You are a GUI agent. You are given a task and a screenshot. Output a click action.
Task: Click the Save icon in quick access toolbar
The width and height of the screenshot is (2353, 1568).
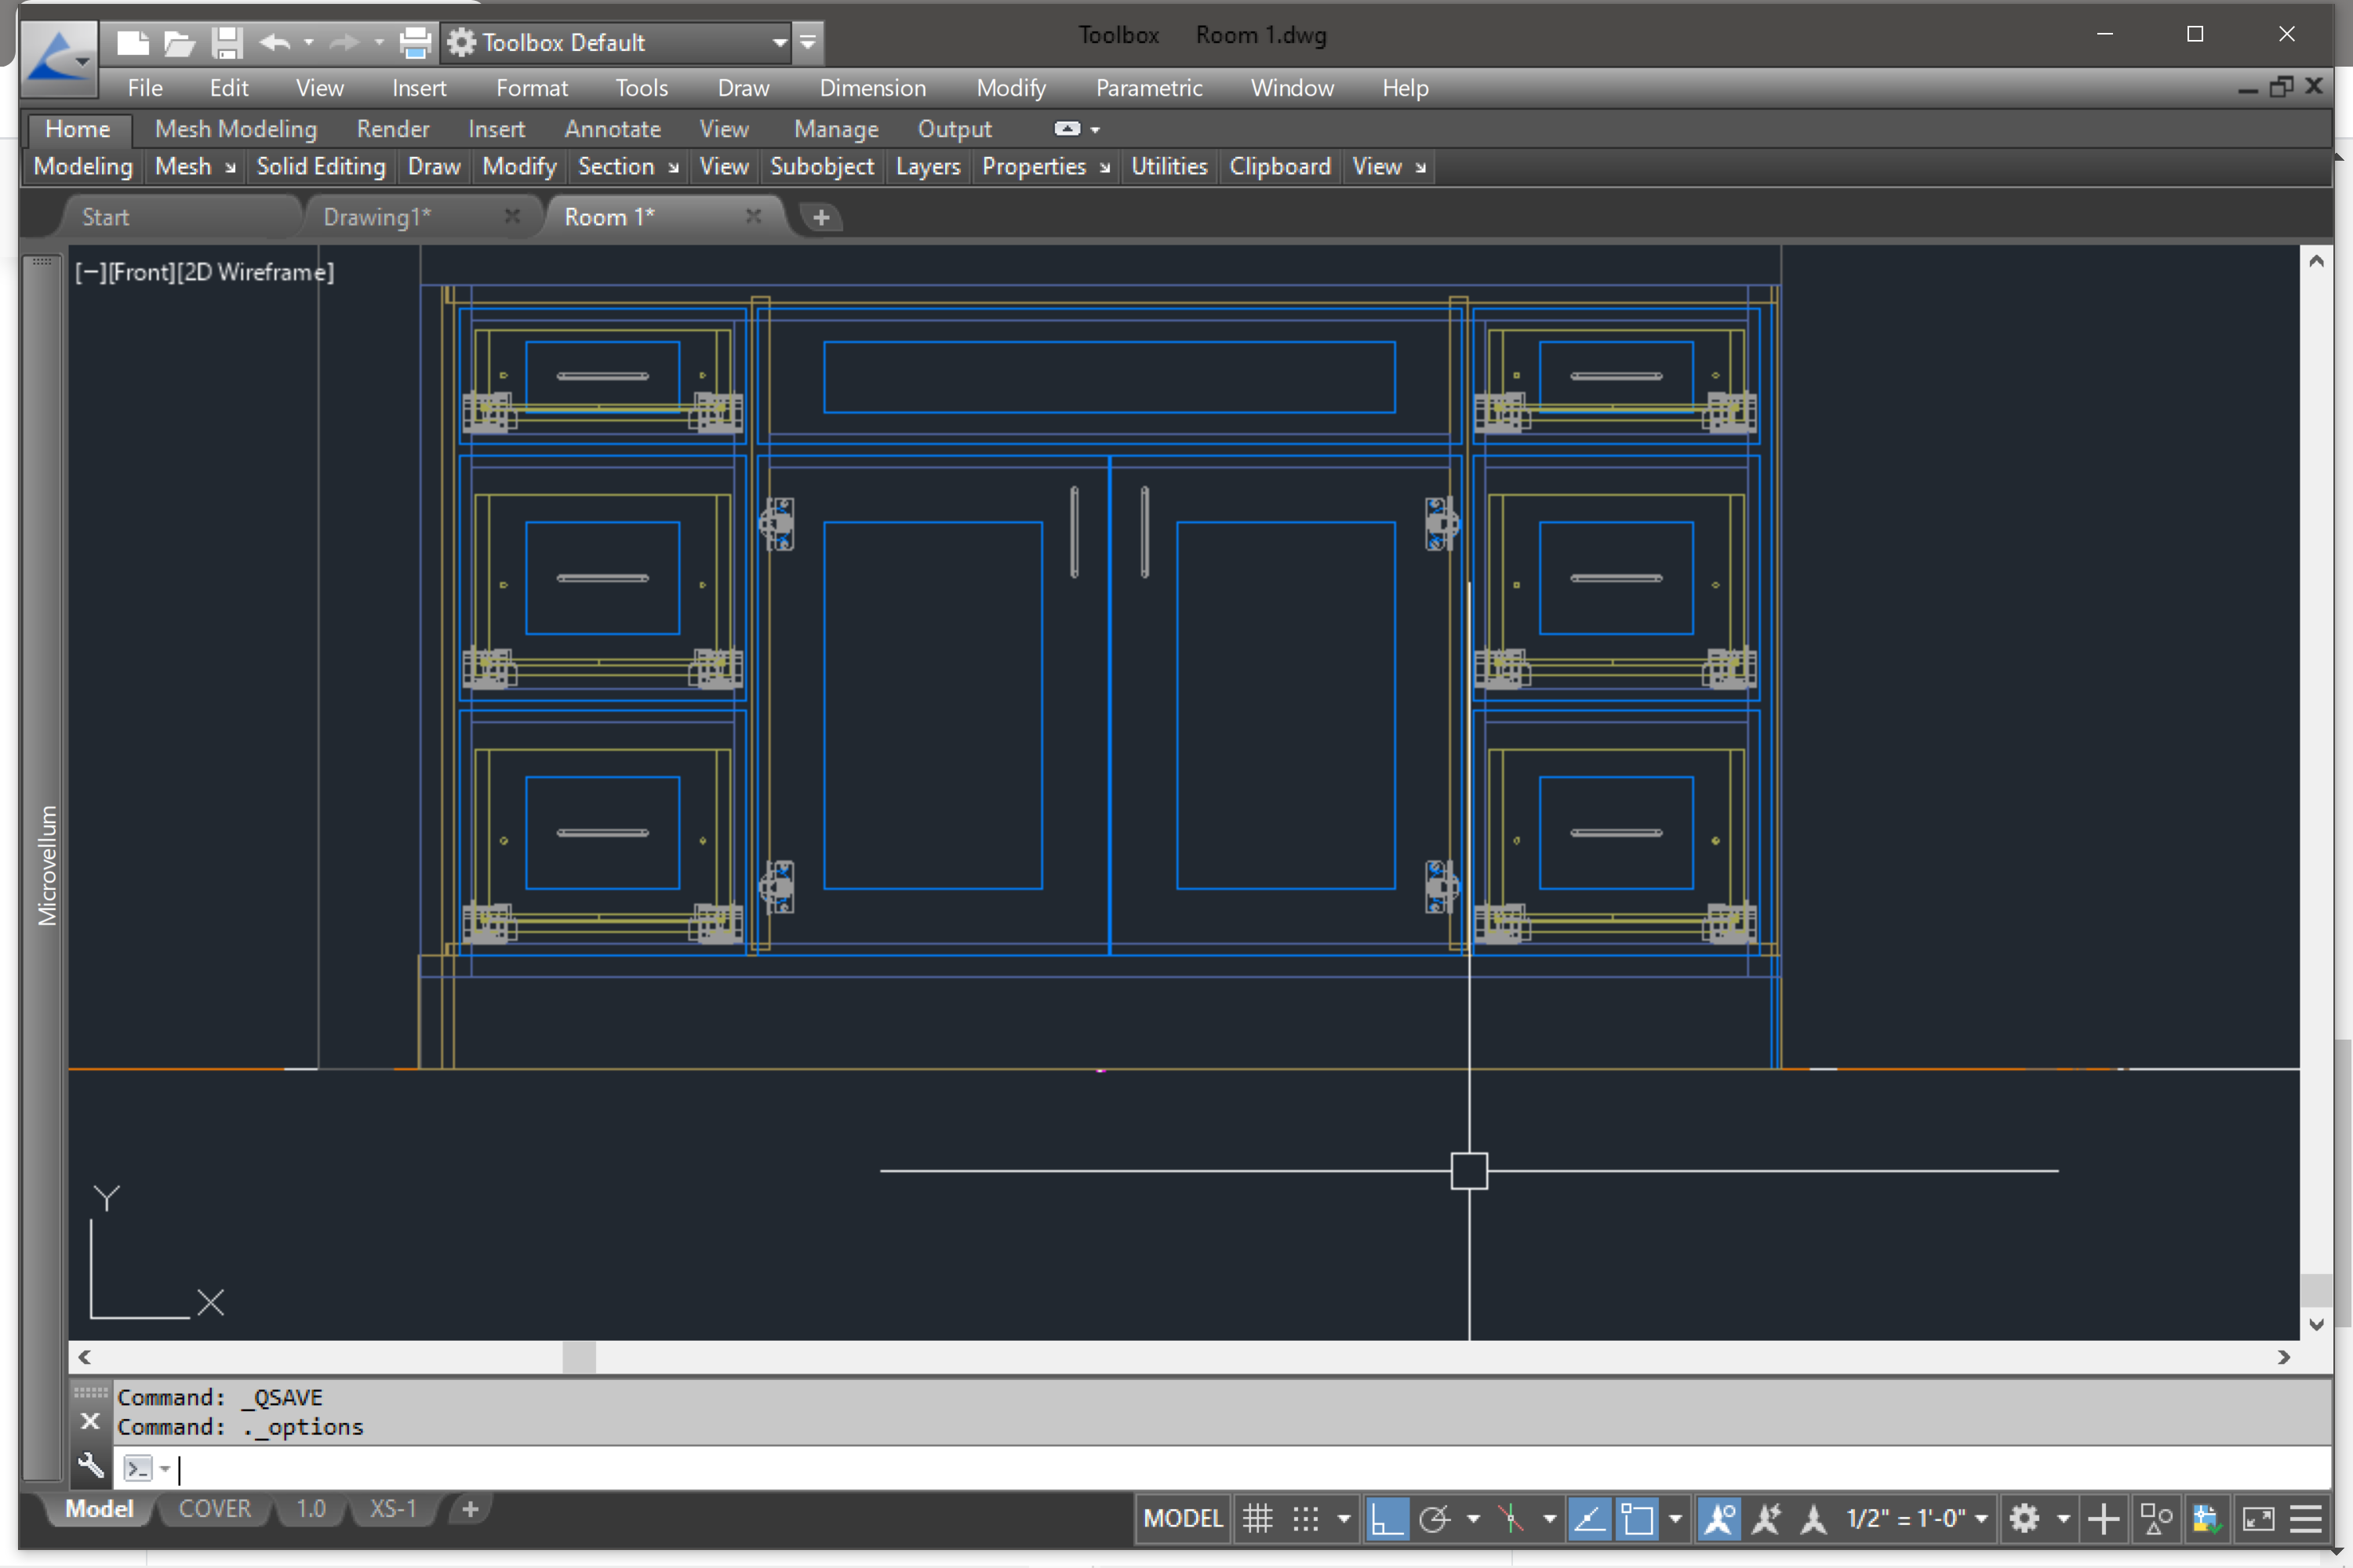[x=227, y=42]
